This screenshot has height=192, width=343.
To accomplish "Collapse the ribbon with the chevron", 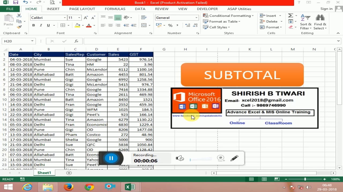I will 338,33.
